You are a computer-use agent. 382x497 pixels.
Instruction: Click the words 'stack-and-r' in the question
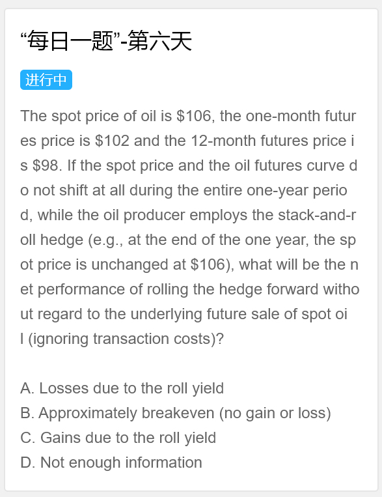point(317,215)
